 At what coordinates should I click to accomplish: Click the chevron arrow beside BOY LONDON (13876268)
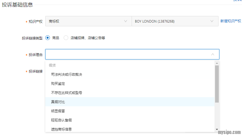[212, 21]
